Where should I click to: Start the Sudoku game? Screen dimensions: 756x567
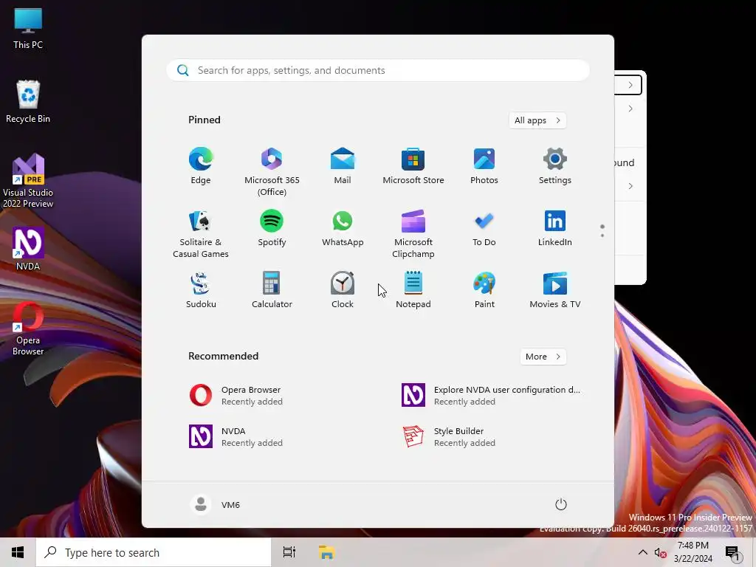[201, 290]
